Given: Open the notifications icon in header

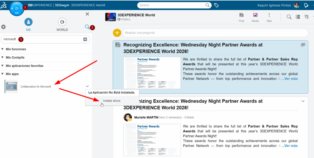Looking at the screenshot, I should pyautogui.click(x=306, y=6).
